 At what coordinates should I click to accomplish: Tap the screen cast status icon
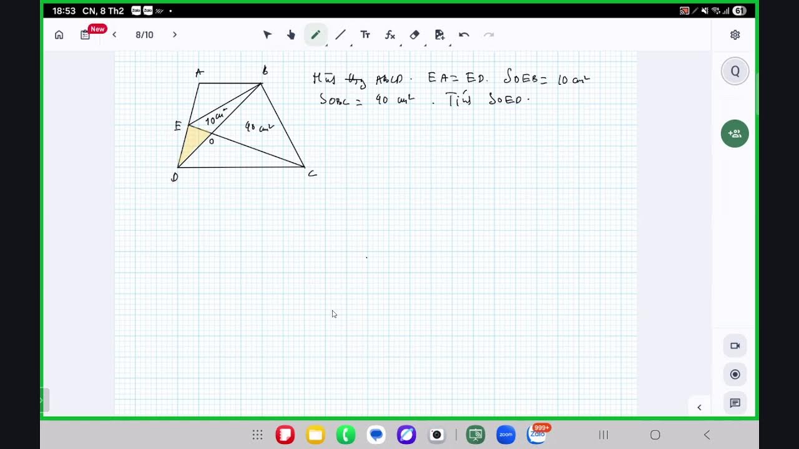coord(684,11)
